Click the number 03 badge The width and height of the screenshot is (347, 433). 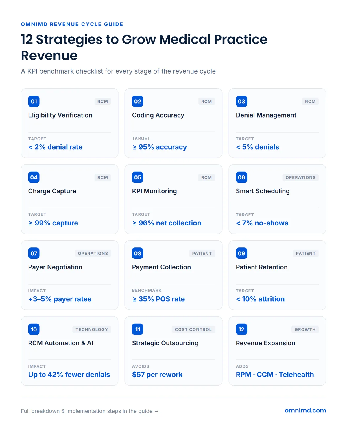pyautogui.click(x=241, y=101)
